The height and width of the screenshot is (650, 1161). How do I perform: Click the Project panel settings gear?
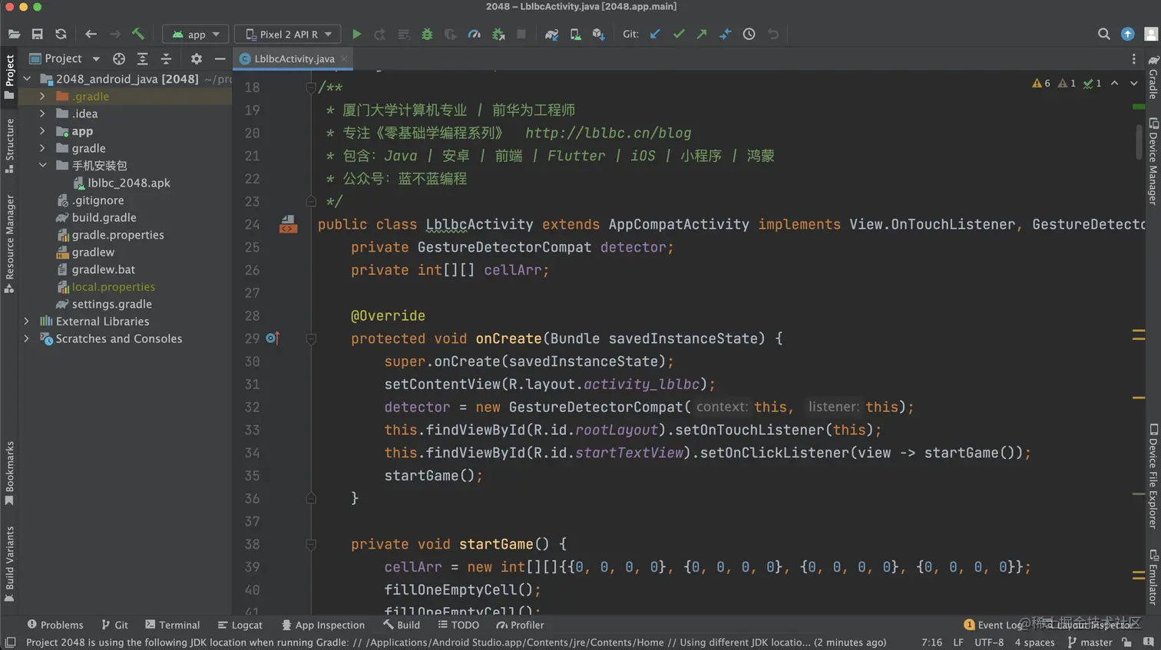point(196,58)
